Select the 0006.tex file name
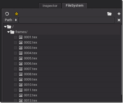The image size is (123, 103). [x=31, y=64]
